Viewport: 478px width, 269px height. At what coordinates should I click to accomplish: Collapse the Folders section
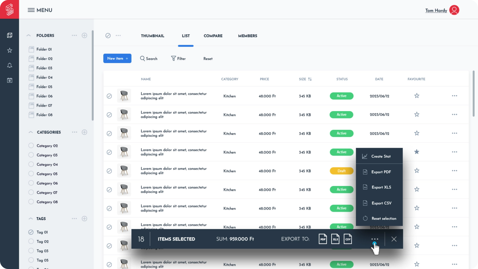pos(29,35)
